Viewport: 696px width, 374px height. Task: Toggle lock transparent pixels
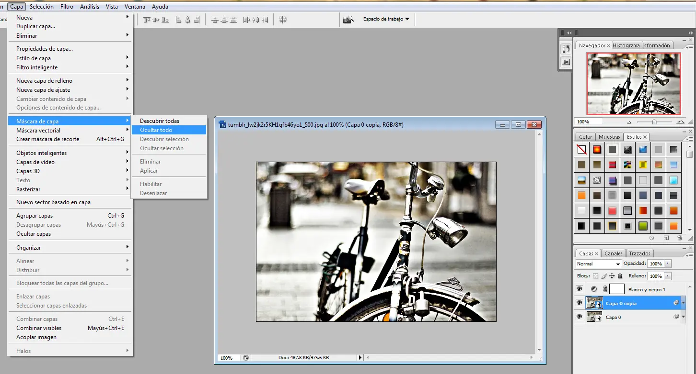pyautogui.click(x=595, y=276)
